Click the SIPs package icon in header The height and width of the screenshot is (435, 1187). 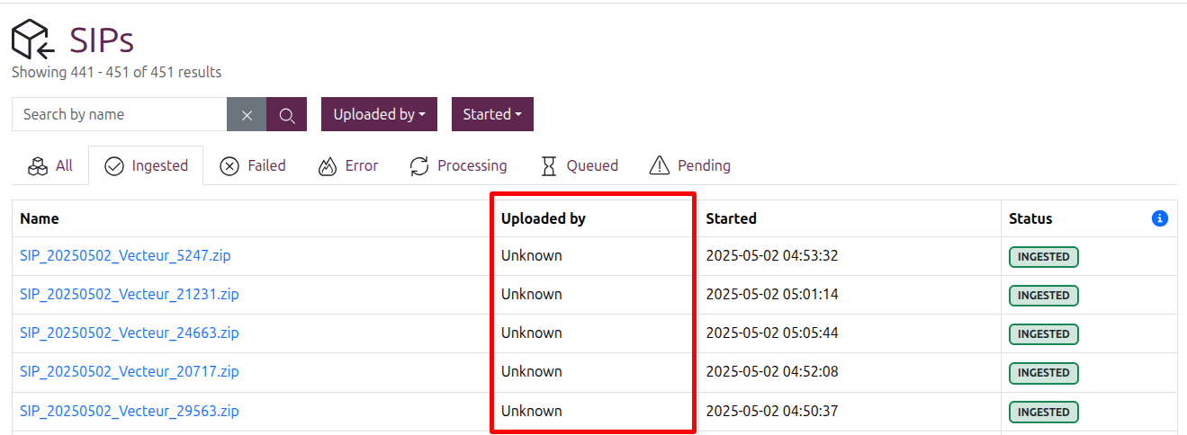tap(33, 40)
